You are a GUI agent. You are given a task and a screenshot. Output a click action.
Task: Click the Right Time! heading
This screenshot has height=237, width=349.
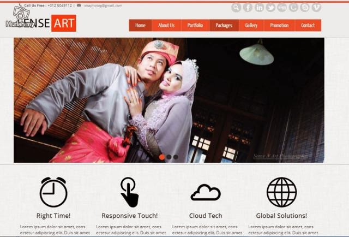pyautogui.click(x=53, y=216)
